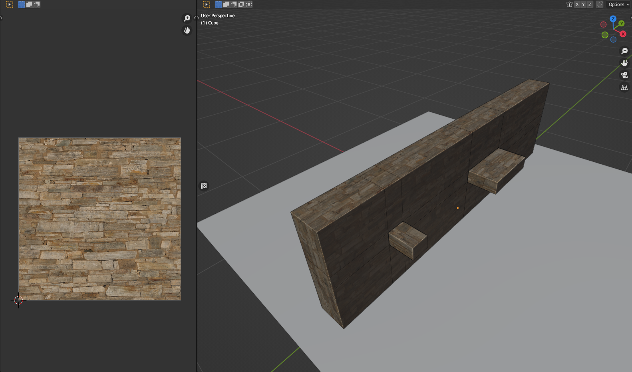632x372 pixels.
Task: Click negative X axis red circle gizmo
Action: coord(604,24)
